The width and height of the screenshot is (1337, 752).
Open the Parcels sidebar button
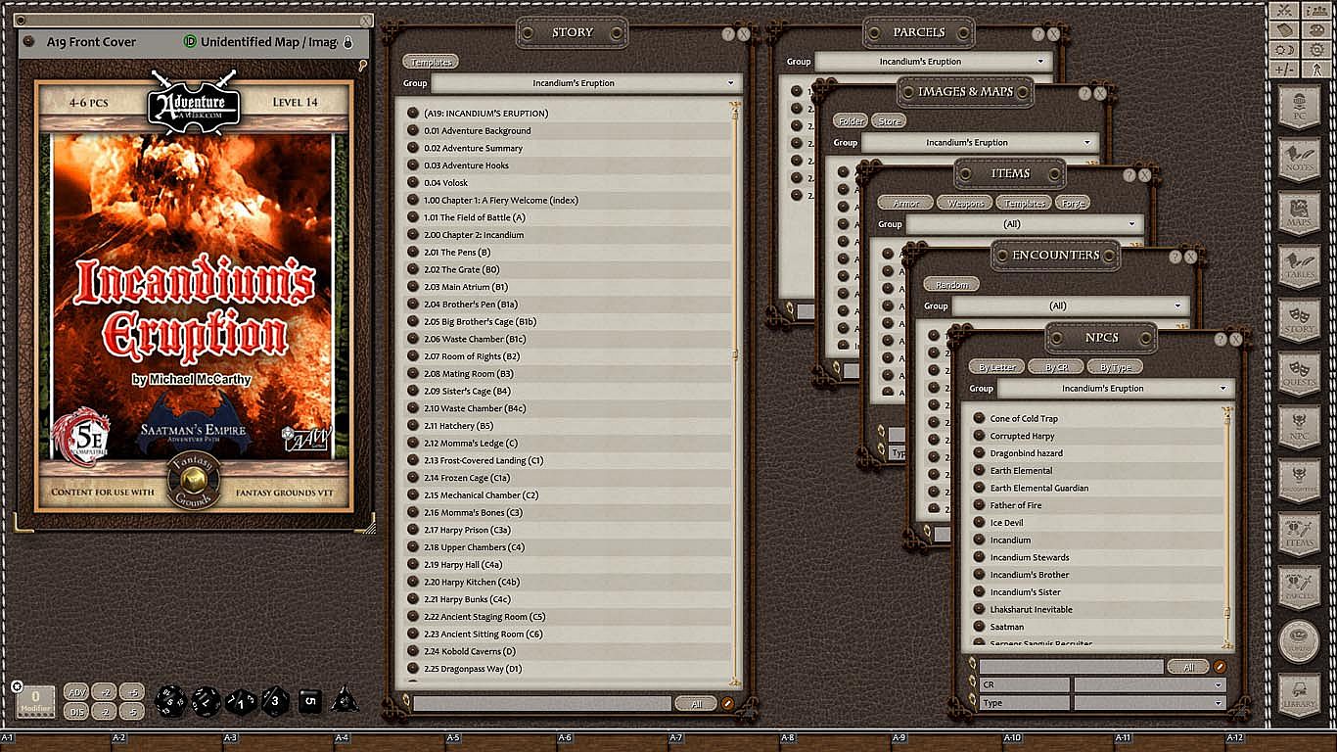click(x=1300, y=589)
